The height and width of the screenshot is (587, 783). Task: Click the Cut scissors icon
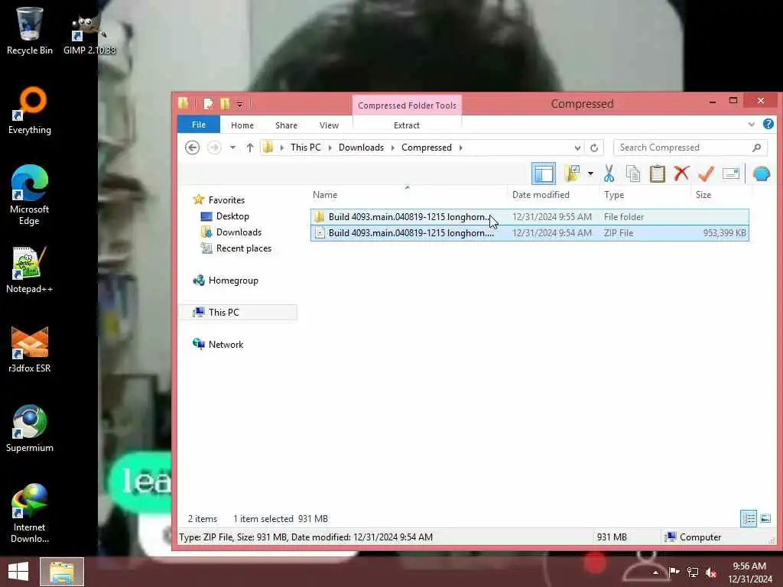609,174
